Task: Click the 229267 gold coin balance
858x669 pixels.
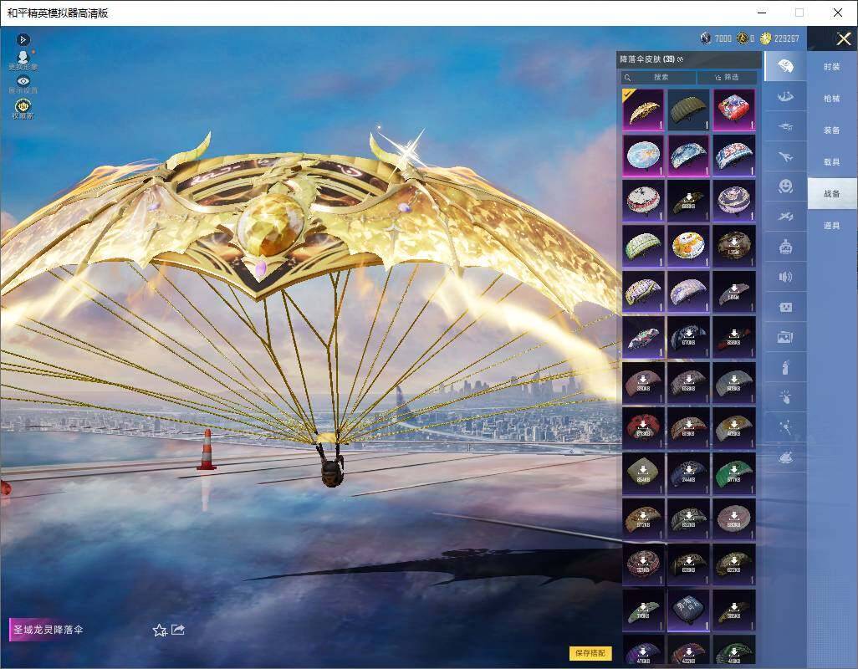Action: pos(779,38)
